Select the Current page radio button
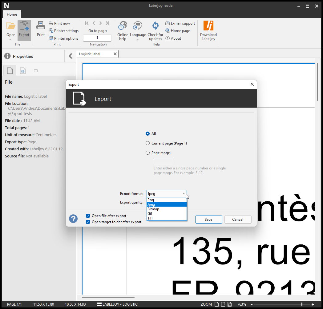The height and width of the screenshot is (309, 323). (148, 143)
